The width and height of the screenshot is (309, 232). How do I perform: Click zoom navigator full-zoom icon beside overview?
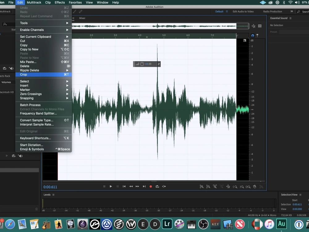(254, 26)
